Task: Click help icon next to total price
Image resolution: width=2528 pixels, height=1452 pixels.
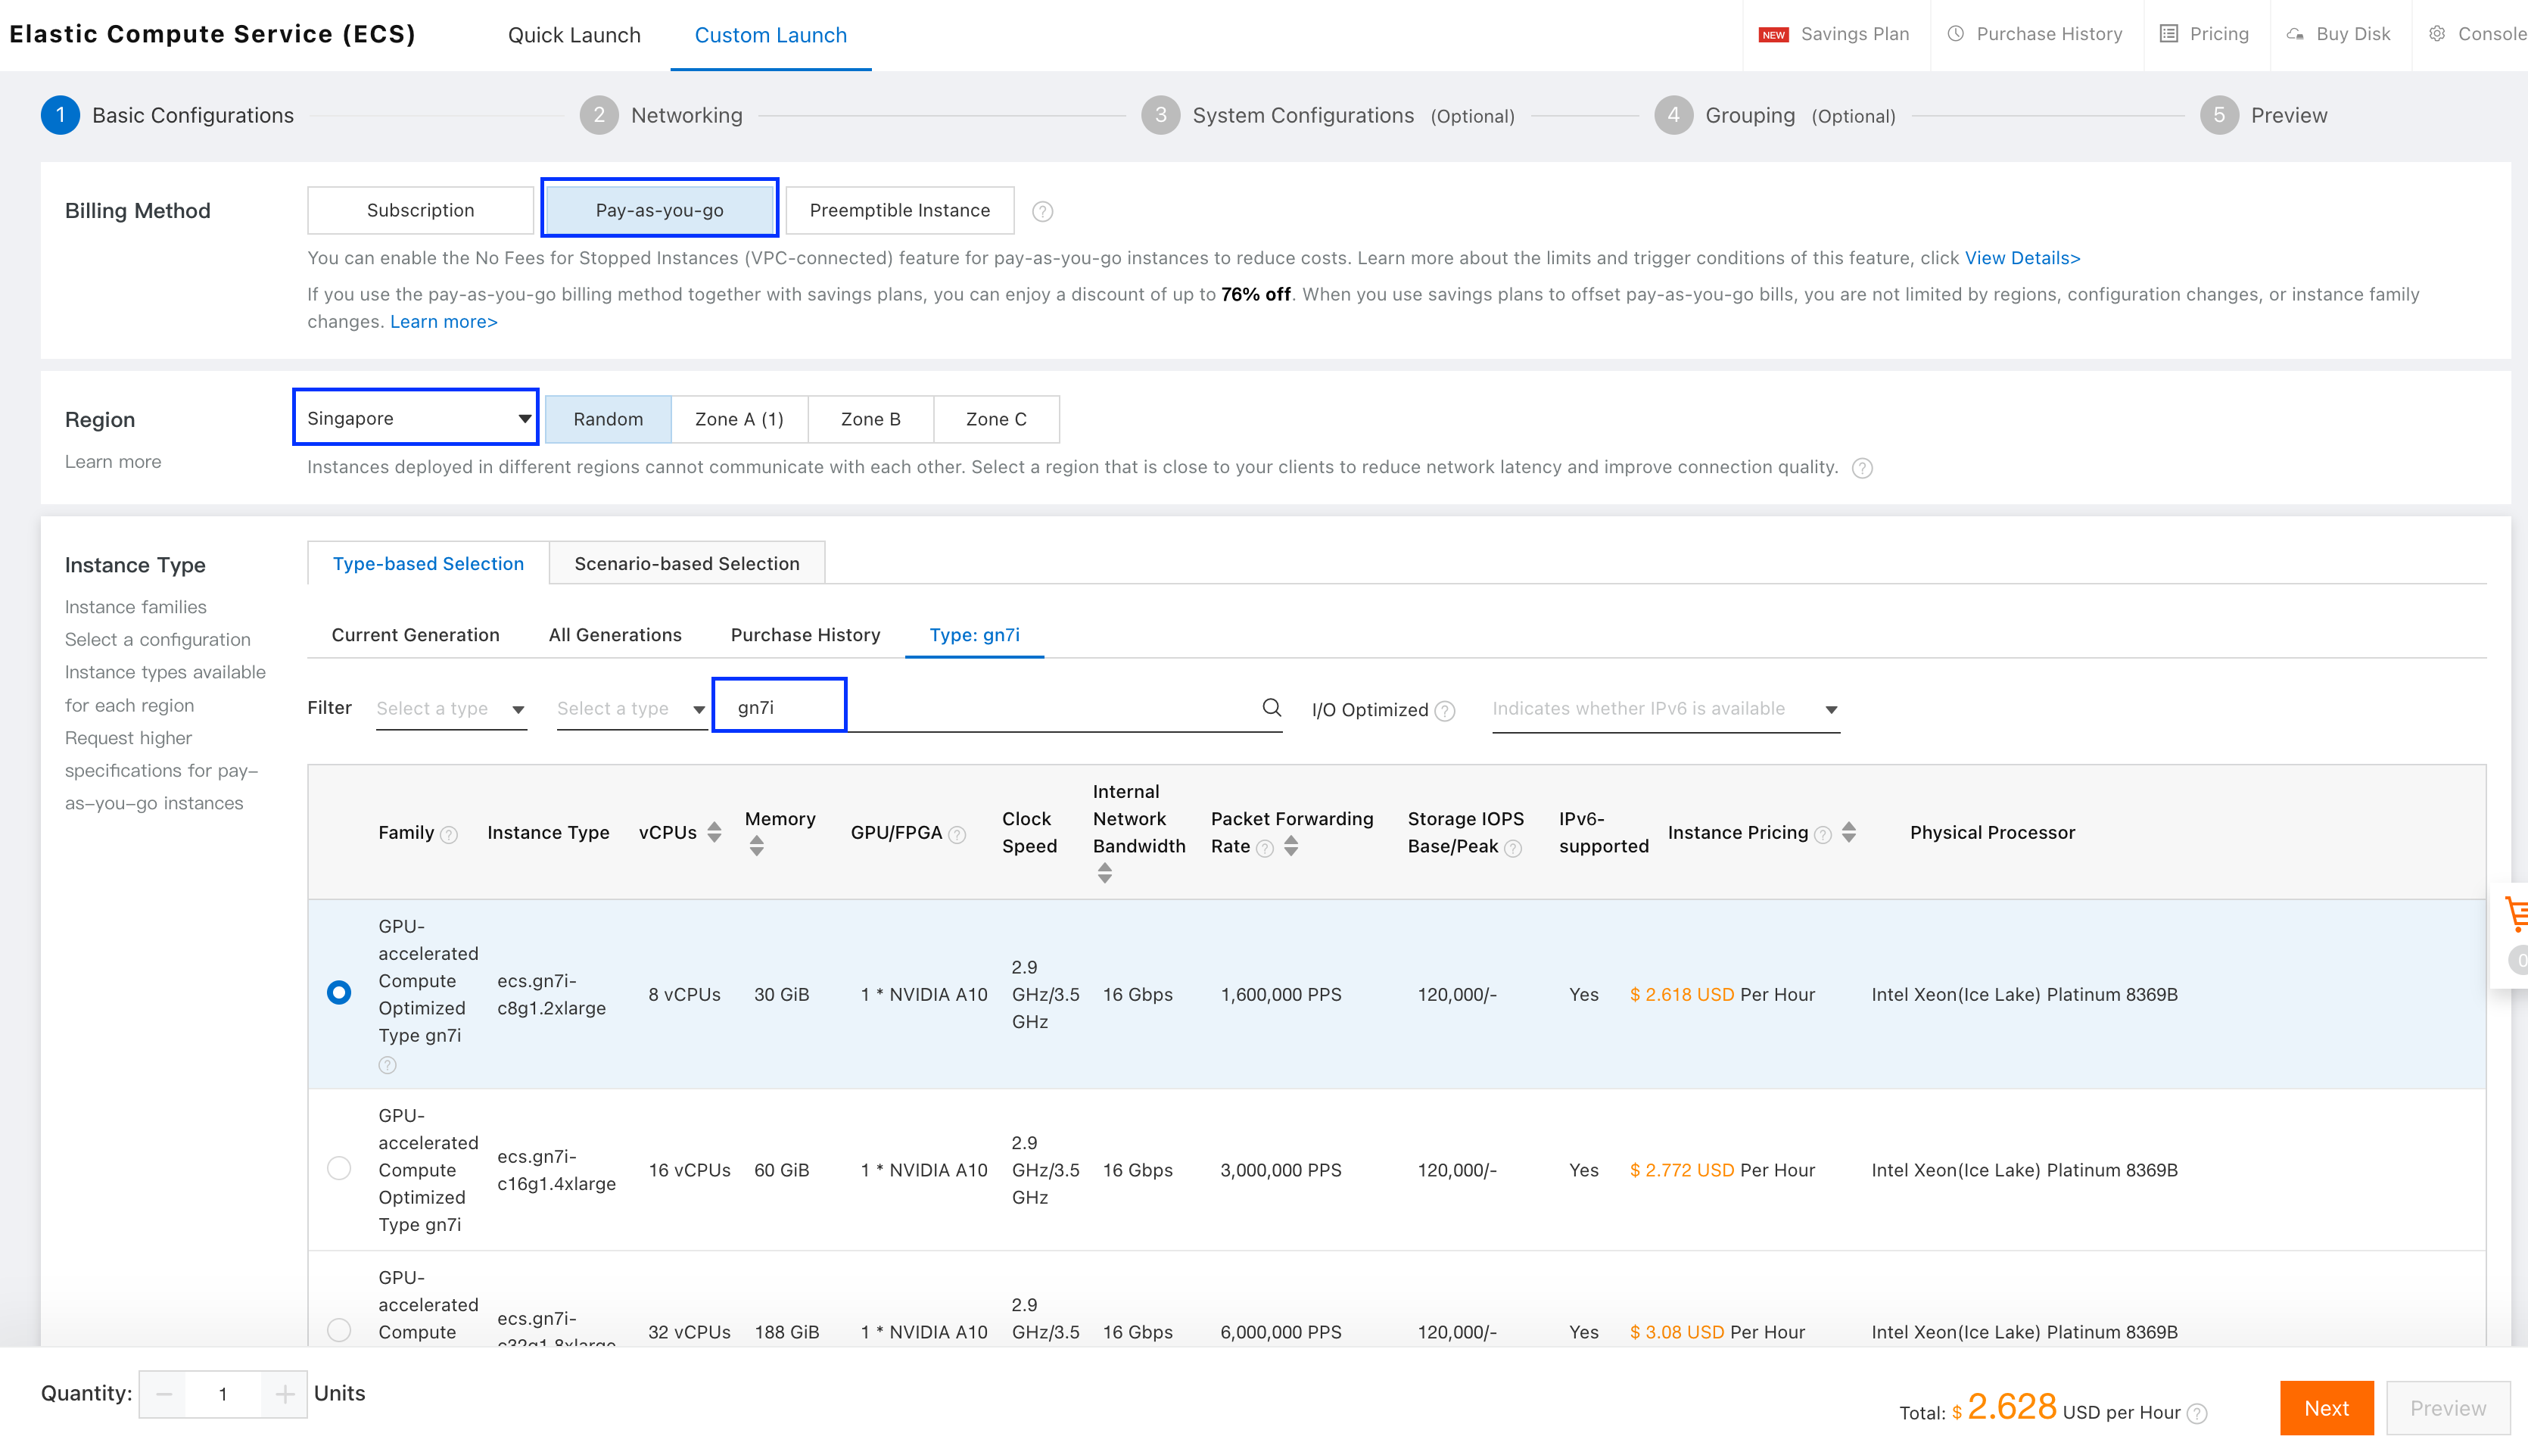Action: pyautogui.click(x=2197, y=1413)
